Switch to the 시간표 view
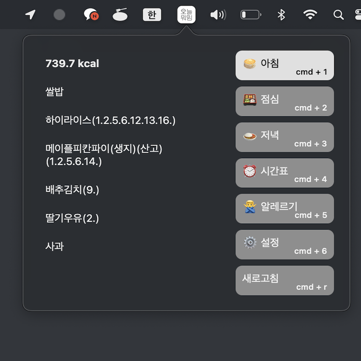 click(284, 173)
